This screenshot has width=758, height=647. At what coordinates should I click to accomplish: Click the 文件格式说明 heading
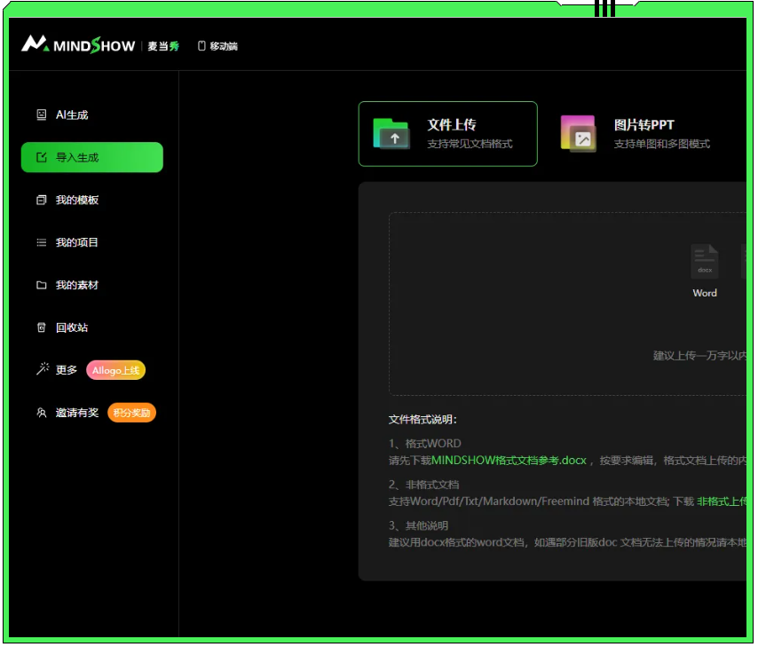tap(422, 419)
